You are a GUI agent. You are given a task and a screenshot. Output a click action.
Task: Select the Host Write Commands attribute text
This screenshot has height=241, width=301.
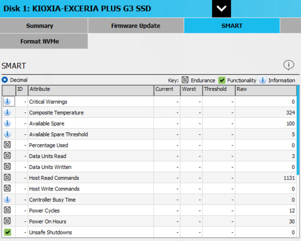(x=54, y=189)
